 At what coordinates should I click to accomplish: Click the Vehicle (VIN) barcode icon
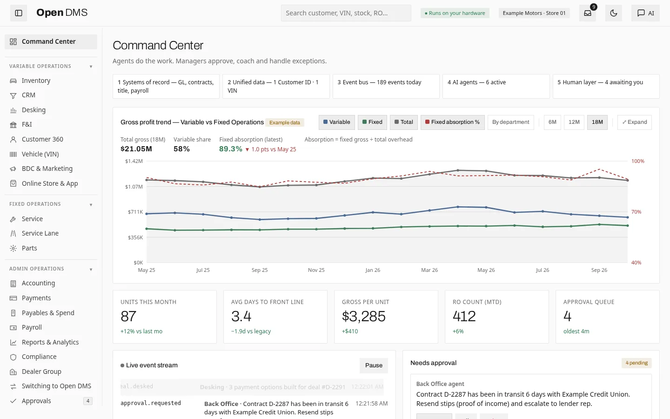coord(13,154)
